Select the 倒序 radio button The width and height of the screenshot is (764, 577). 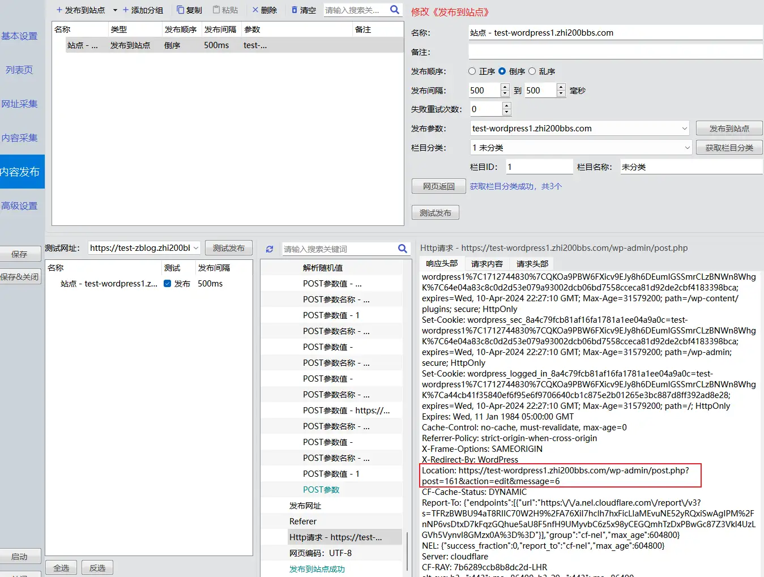click(502, 71)
